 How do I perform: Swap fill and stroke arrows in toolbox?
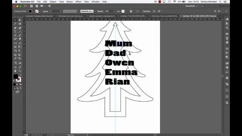(x=20, y=75)
